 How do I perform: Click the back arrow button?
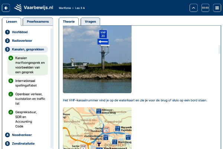click(6, 7)
